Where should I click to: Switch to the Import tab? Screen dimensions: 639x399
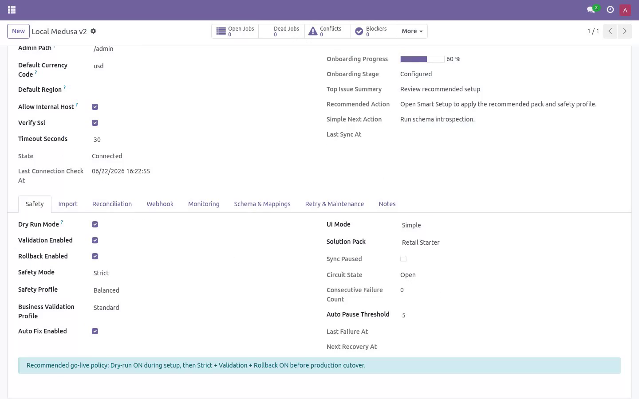(68, 204)
